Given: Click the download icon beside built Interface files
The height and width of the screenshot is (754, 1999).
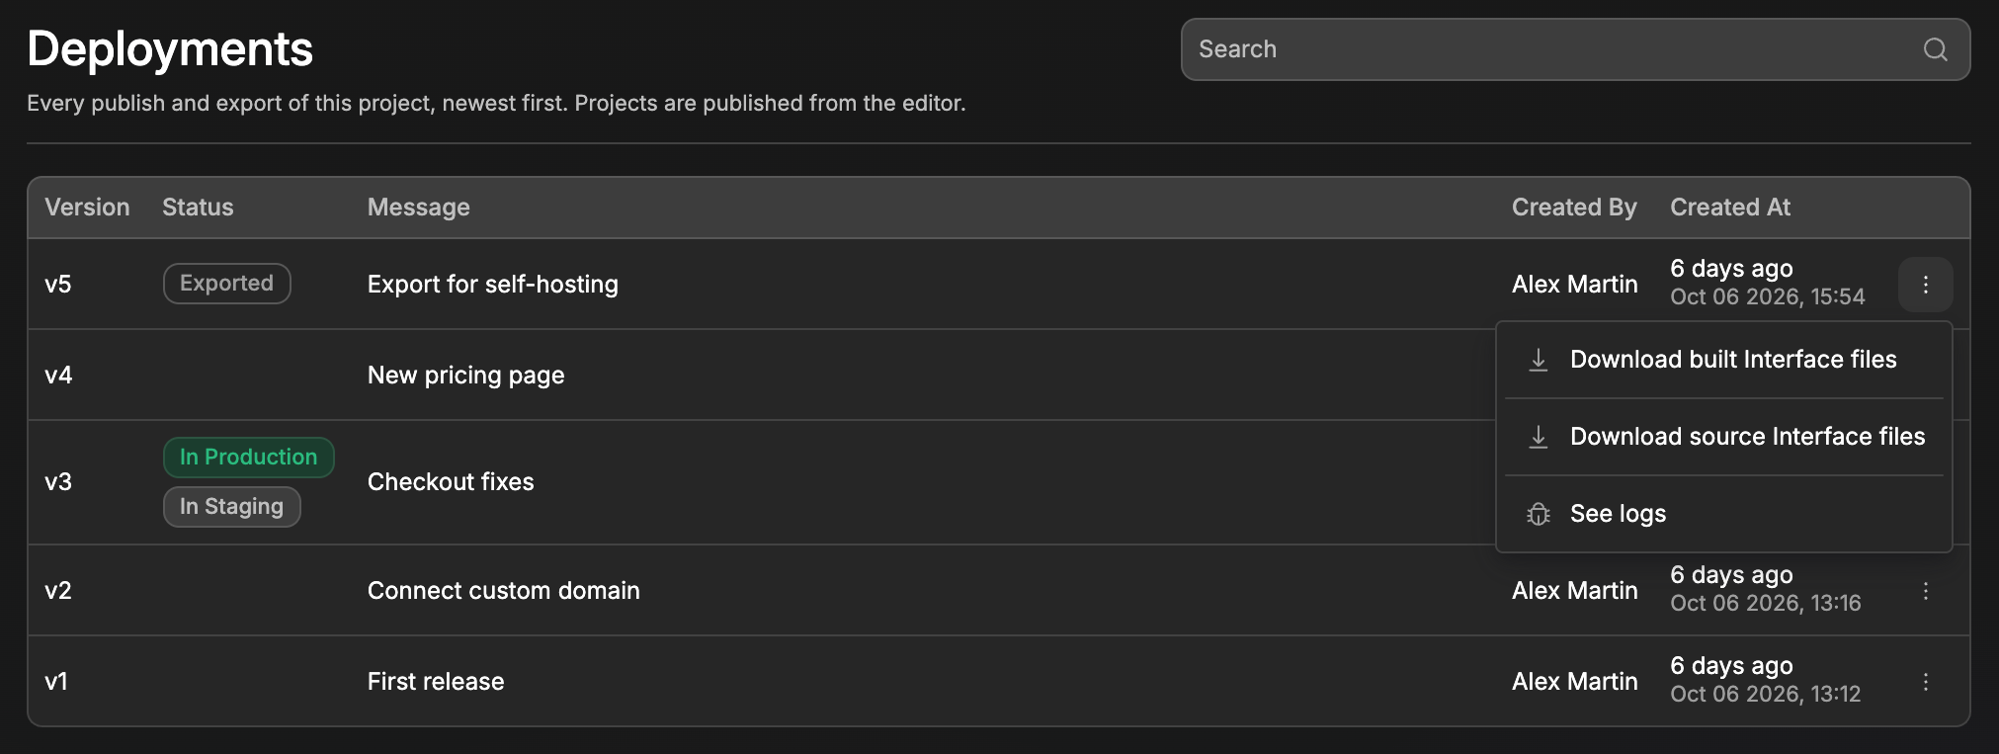Looking at the screenshot, I should (x=1538, y=360).
